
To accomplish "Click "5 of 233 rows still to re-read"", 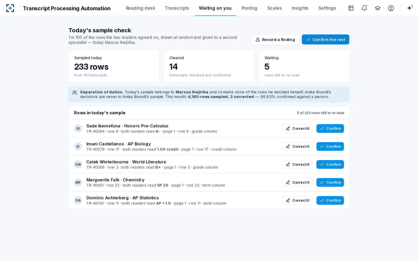I will (320, 113).
